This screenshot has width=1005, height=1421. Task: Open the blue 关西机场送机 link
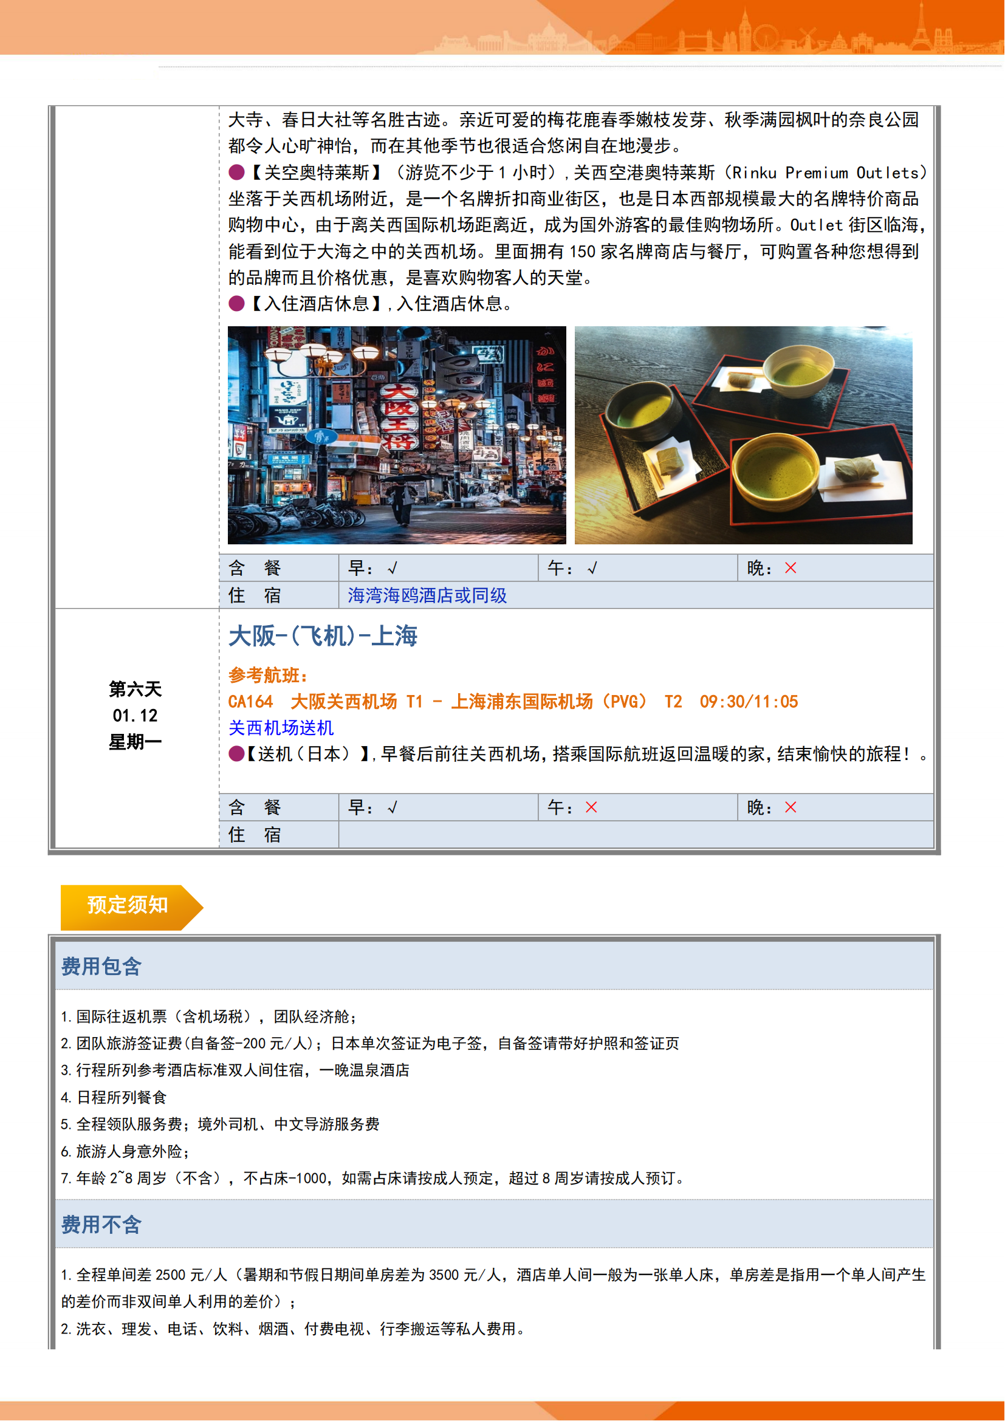pos(281,728)
